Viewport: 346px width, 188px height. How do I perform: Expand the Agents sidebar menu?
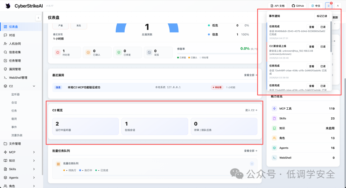click(x=34, y=178)
